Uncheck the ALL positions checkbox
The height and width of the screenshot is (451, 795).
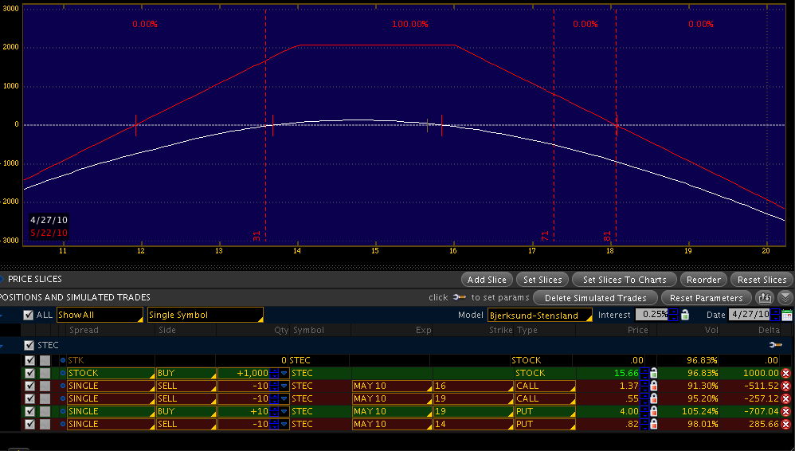coord(29,315)
